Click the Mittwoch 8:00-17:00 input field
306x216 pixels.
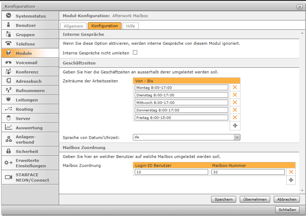pyautogui.click(x=181, y=103)
